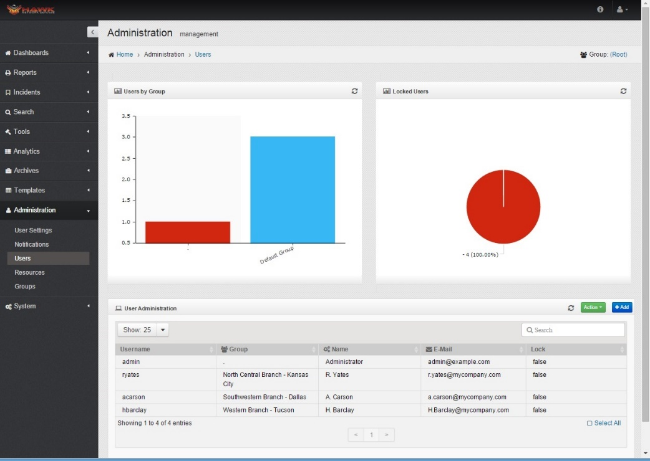Refresh the Users by Group chart
This screenshot has width=650, height=461.
[x=354, y=91]
